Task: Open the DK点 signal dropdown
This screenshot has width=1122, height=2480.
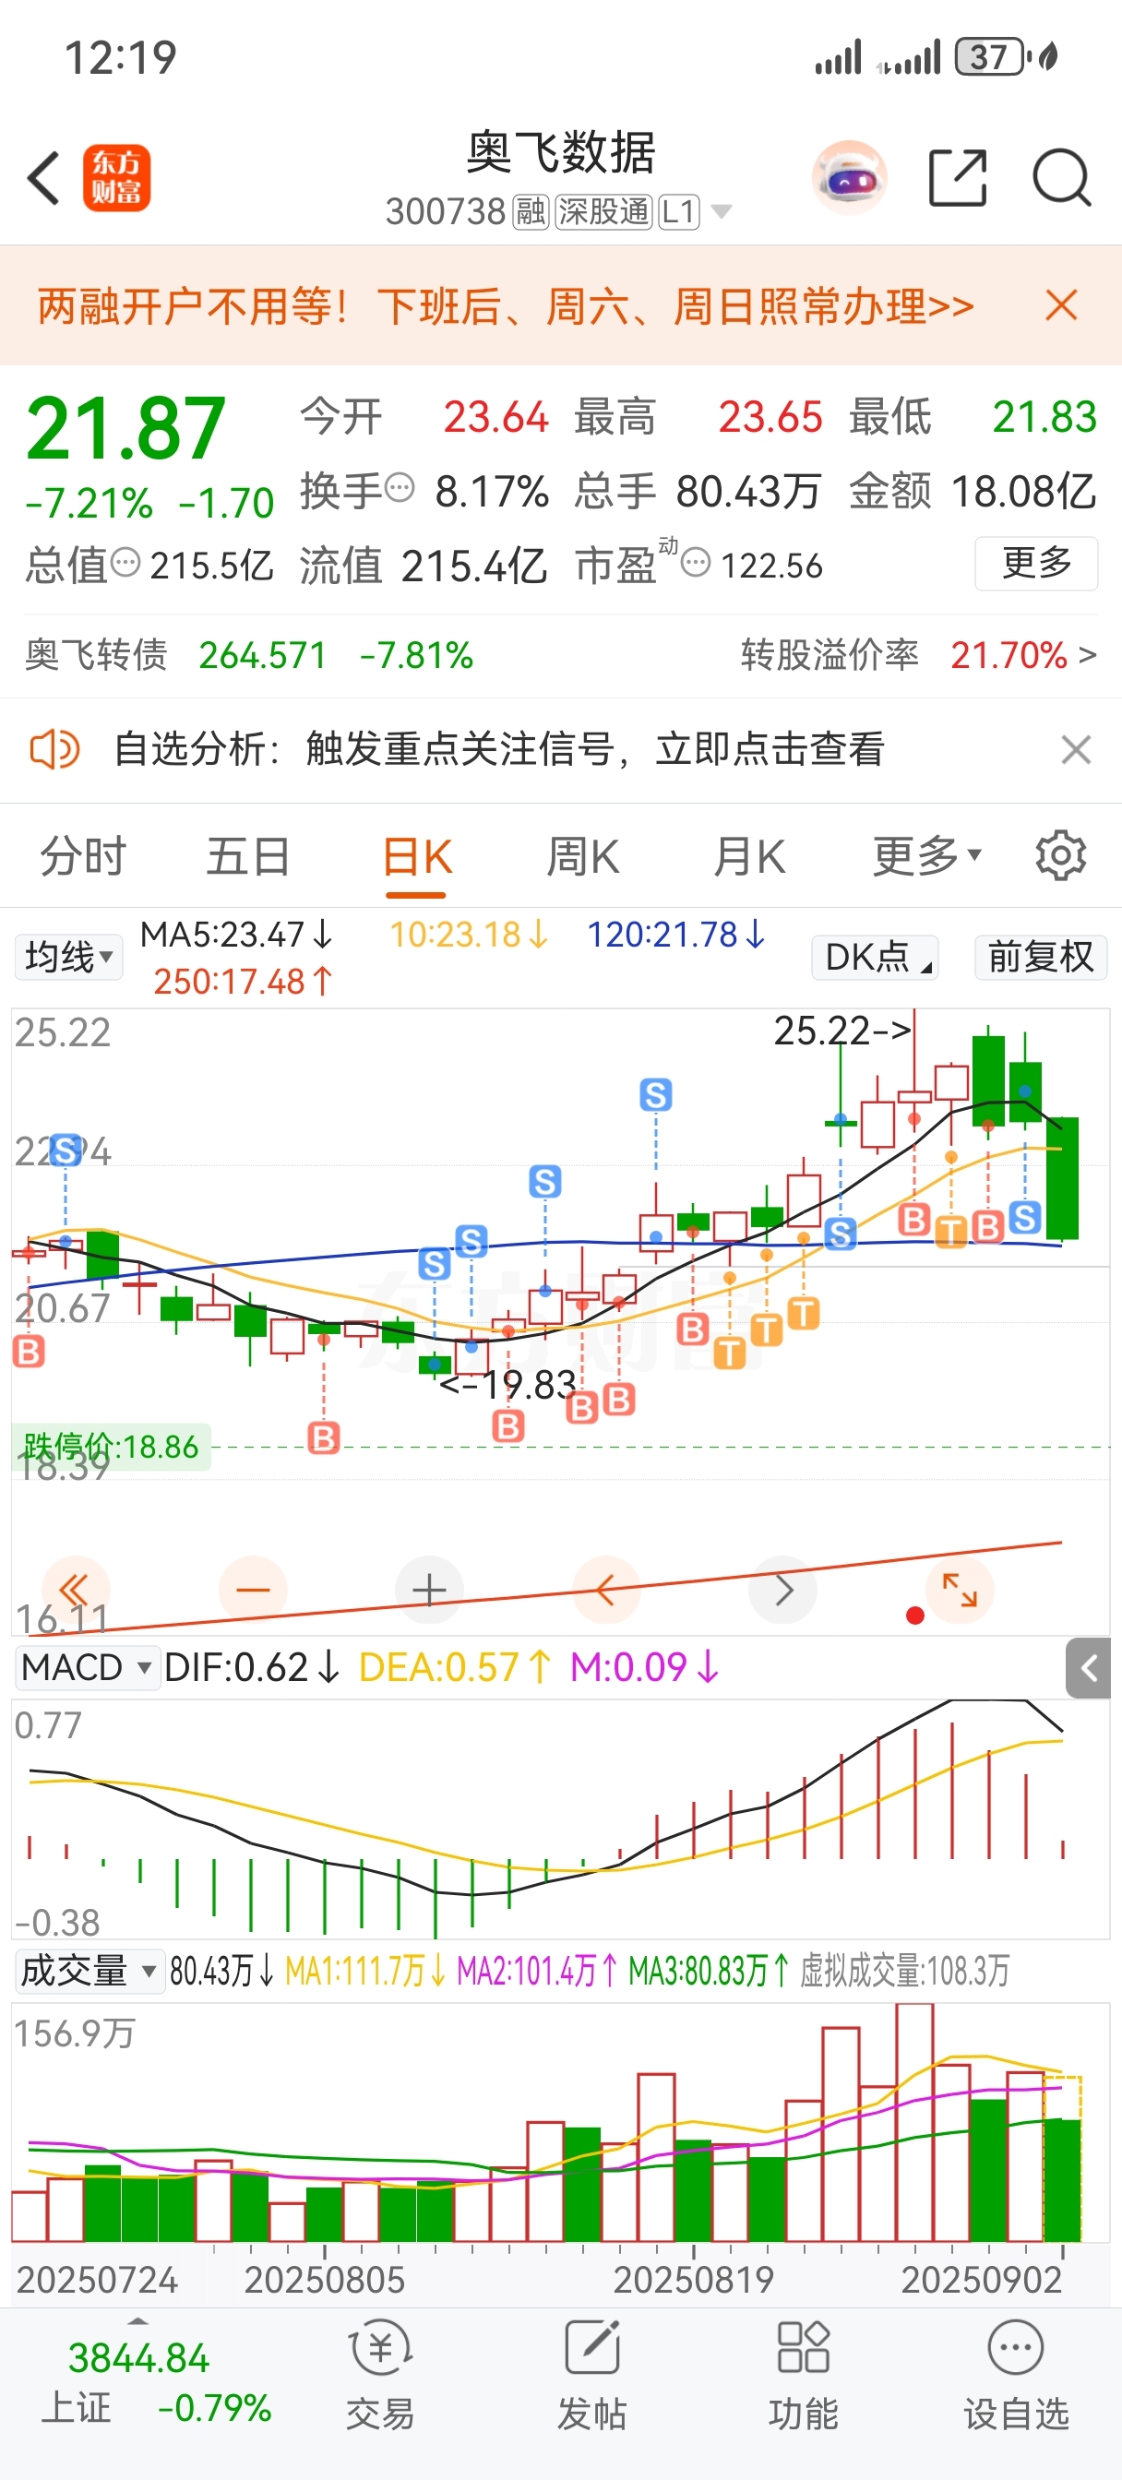Action: coord(875,957)
